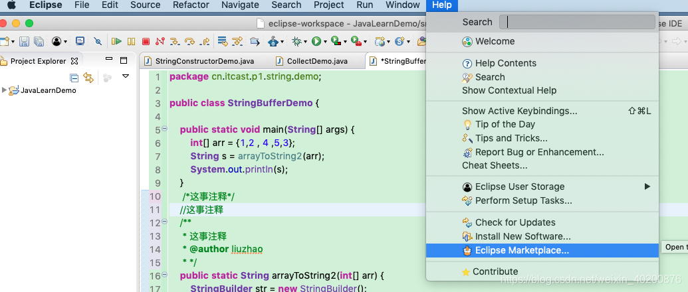Click the Coverage run icon
The width and height of the screenshot is (688, 292).
336,41
